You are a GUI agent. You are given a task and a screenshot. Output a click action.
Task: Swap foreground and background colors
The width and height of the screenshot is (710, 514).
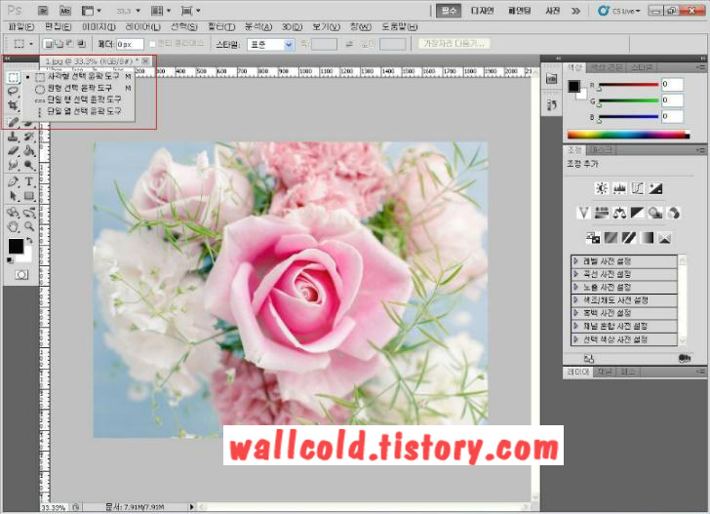click(x=29, y=240)
